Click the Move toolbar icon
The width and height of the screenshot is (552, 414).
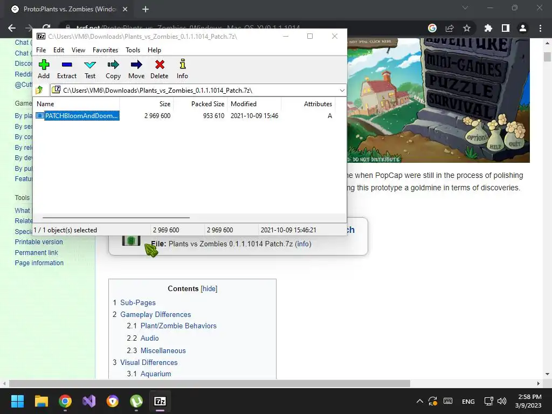click(x=136, y=69)
